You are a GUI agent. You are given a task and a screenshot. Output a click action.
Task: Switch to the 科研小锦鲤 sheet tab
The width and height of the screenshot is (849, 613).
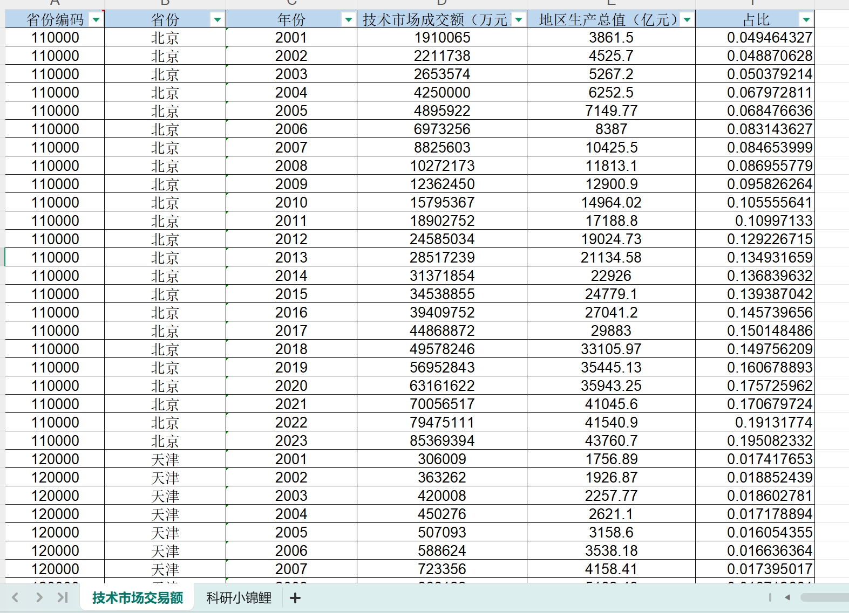coord(239,597)
